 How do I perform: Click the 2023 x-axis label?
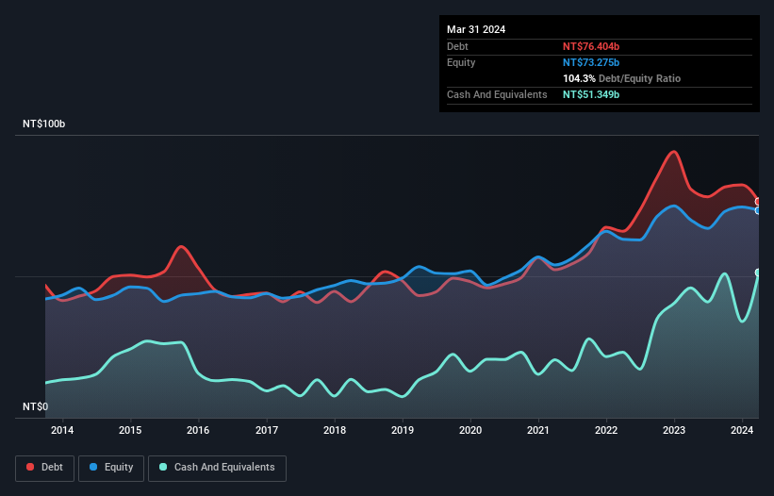674,430
